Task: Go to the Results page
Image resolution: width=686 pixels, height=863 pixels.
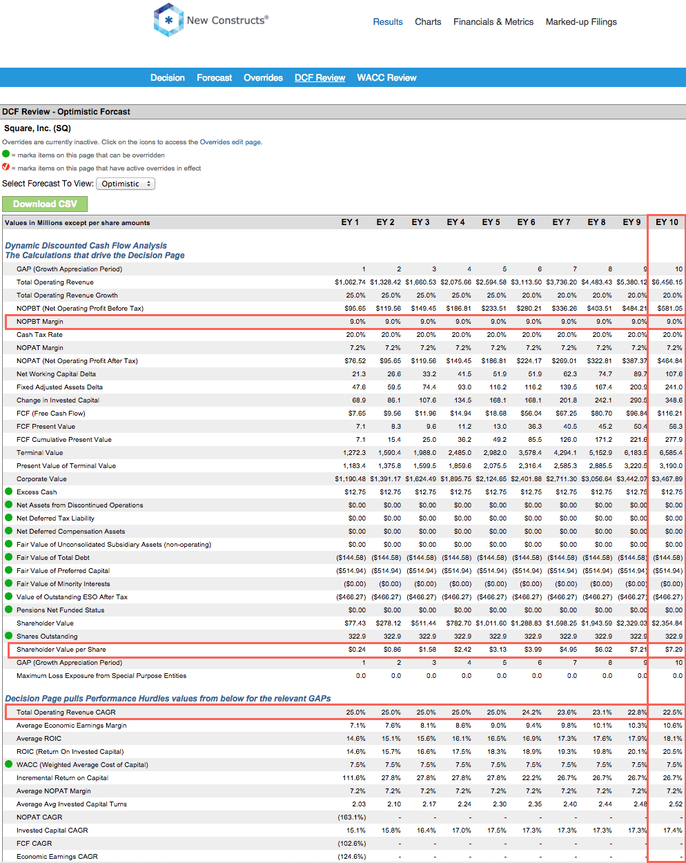Action: point(388,22)
